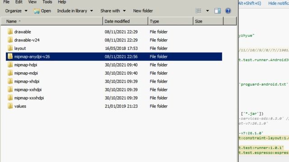This screenshot has height=162, width=289.
Task: Expand the Organize dropdown
Action: 16,11
